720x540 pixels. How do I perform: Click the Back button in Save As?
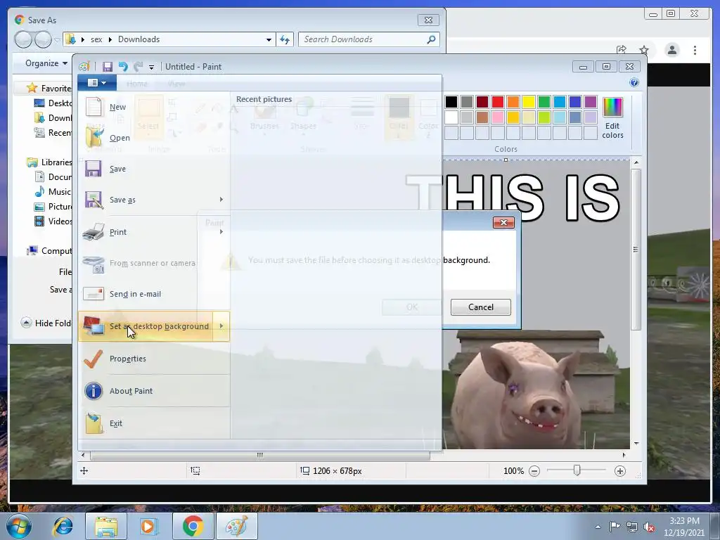[x=23, y=39]
